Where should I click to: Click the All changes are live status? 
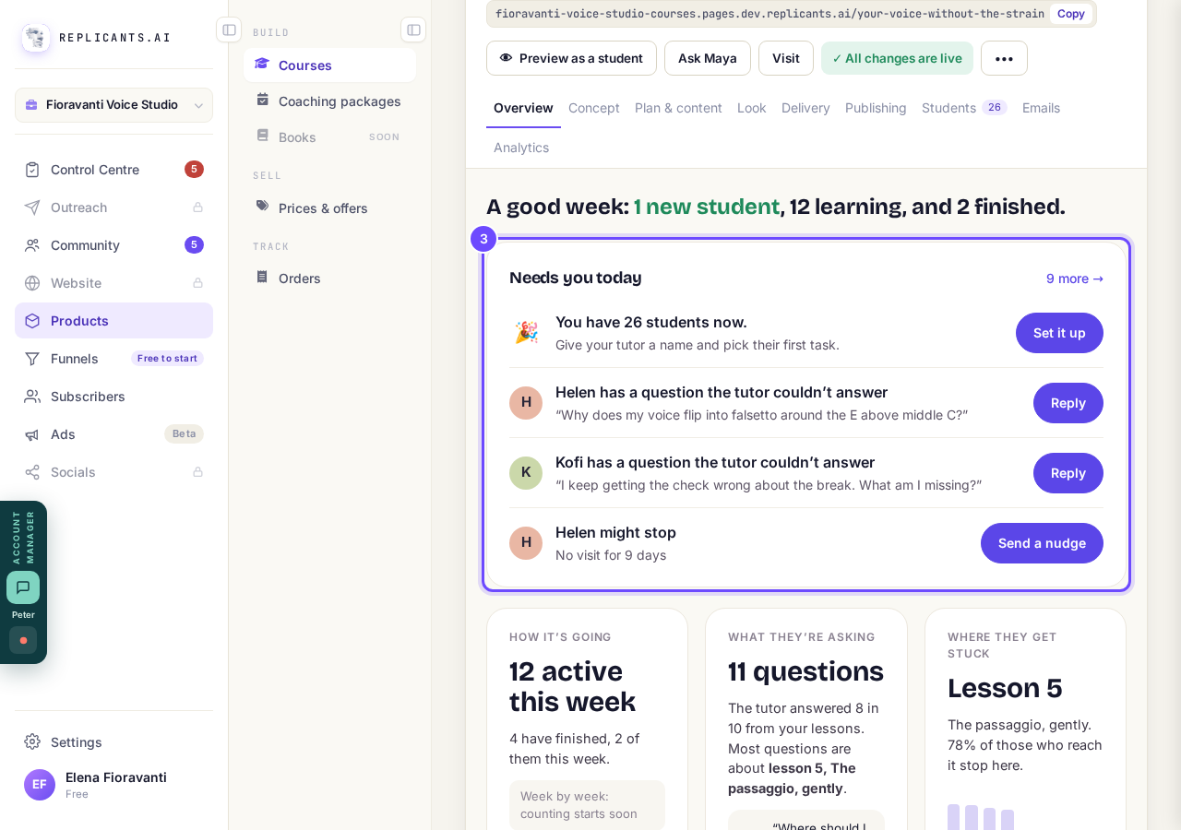(x=897, y=58)
